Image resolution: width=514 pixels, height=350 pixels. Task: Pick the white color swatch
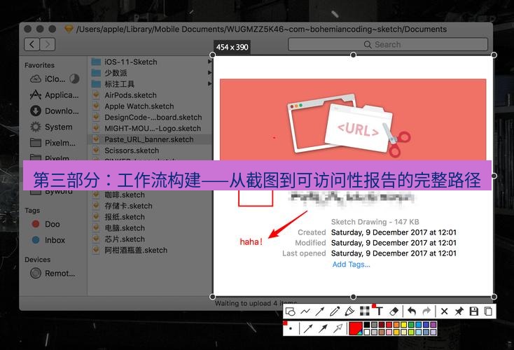(367, 332)
